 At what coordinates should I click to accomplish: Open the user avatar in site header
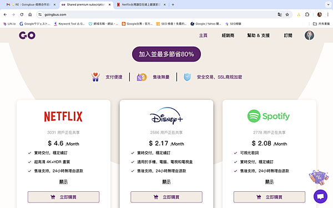(x=309, y=35)
